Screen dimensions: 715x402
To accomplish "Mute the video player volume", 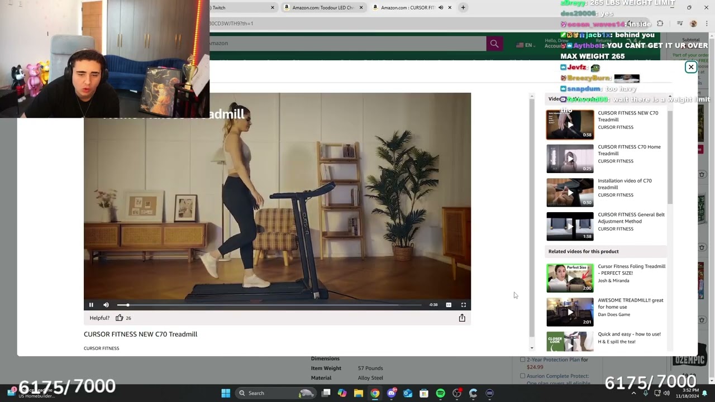I will click(x=106, y=305).
